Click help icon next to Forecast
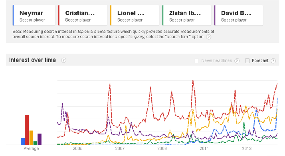Screen dimensions: 285x156 point(273,61)
